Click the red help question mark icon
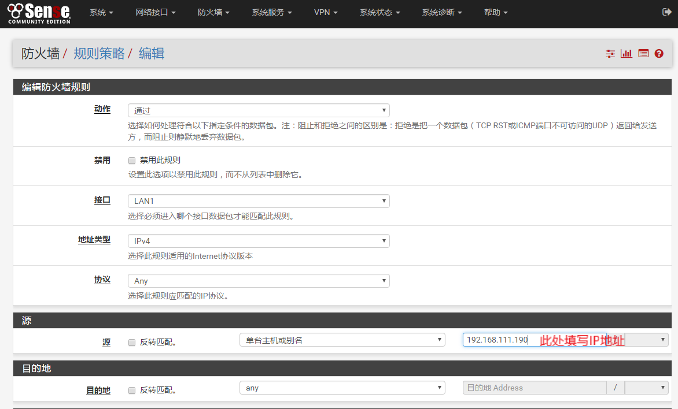 point(659,54)
